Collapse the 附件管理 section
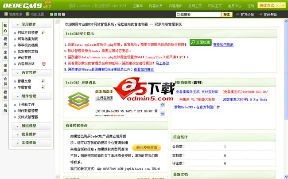 (31, 96)
